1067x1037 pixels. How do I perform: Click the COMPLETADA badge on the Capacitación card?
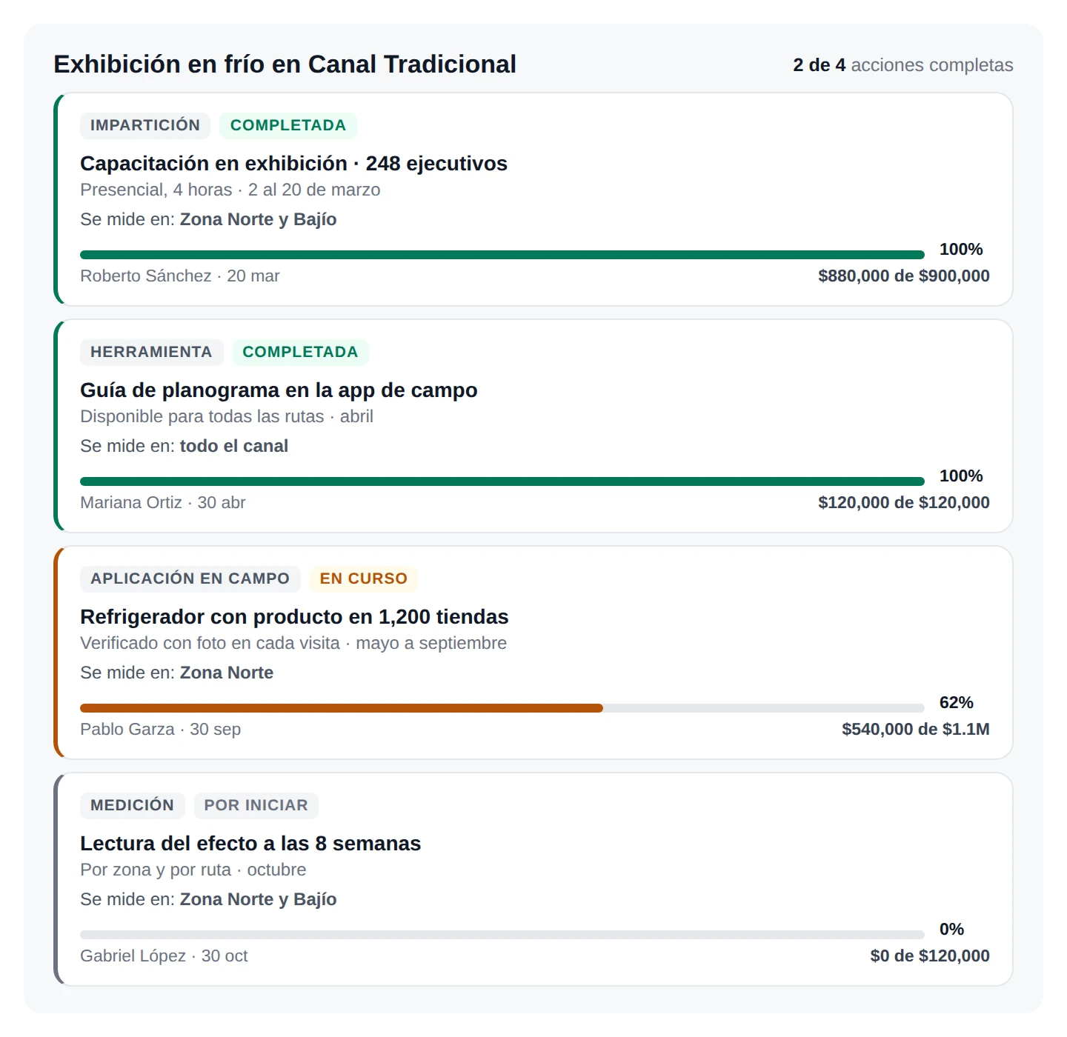pos(288,125)
